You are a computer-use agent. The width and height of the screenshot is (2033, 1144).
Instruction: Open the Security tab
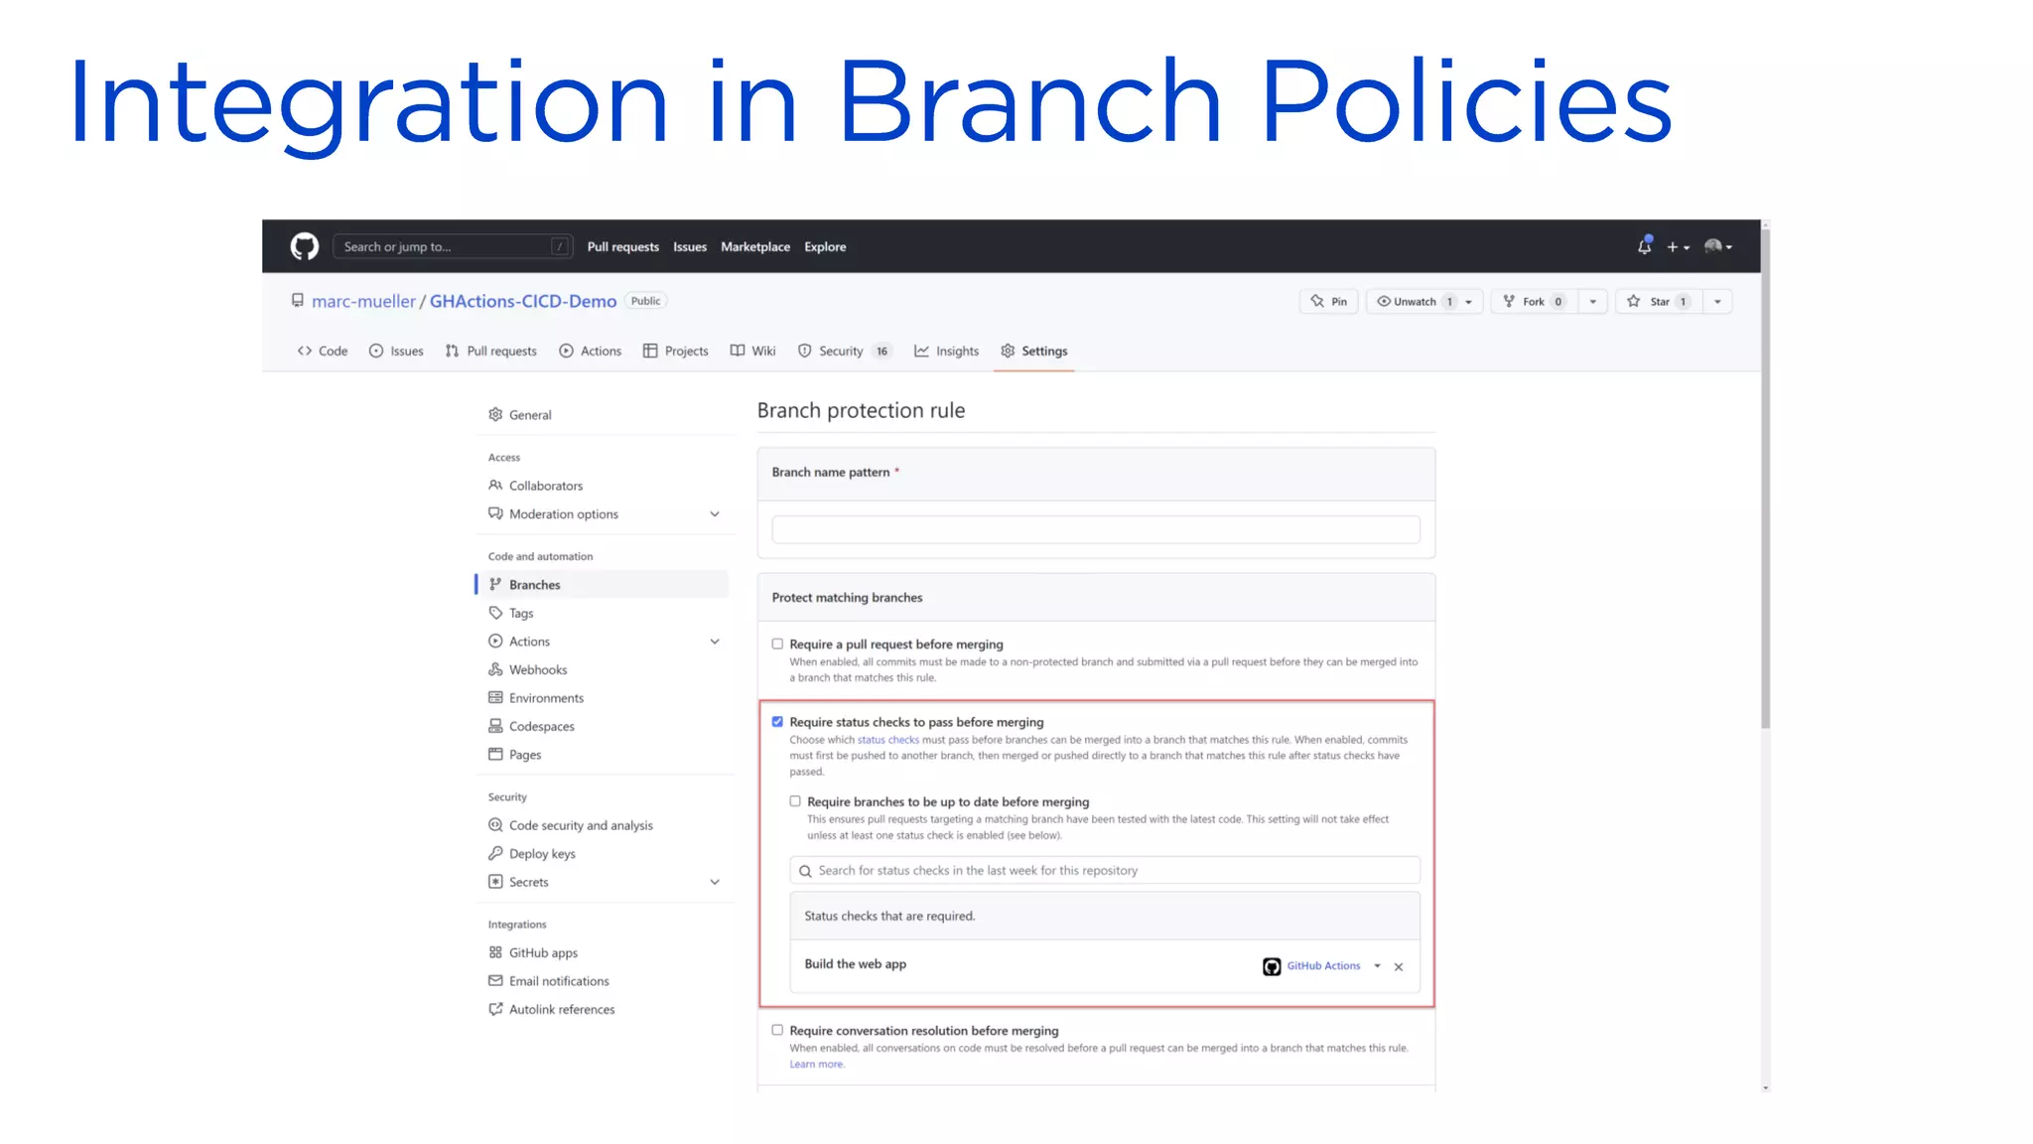[840, 351]
